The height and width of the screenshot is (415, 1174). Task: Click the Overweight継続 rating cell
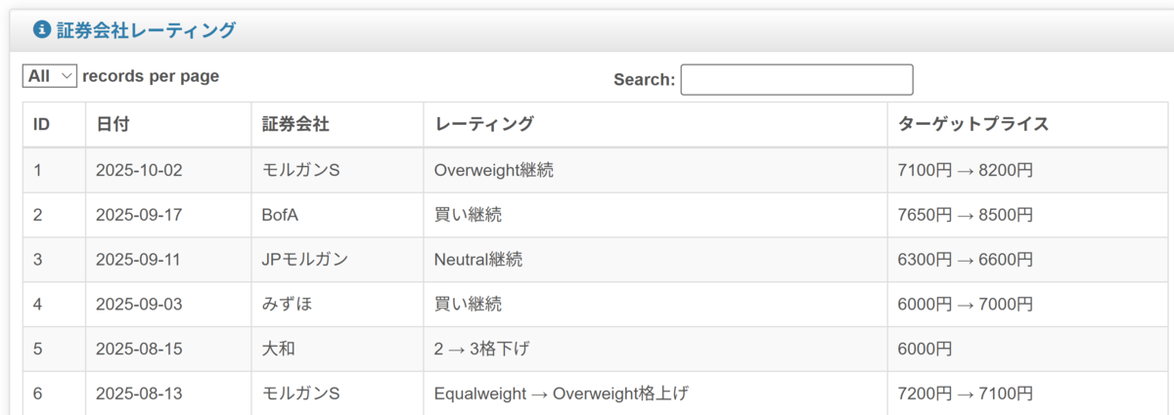[x=655, y=170]
